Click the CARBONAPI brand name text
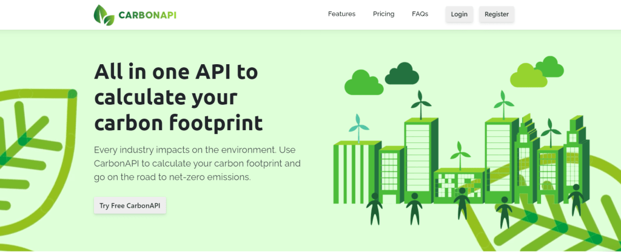This screenshot has height=252, width=621. pos(147,15)
